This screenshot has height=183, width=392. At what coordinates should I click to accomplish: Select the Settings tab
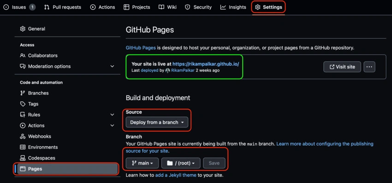point(268,7)
